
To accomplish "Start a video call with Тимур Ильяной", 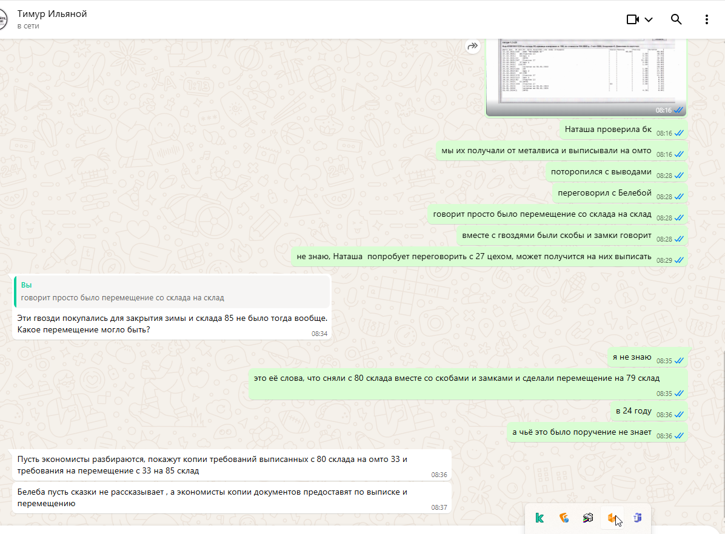I will [x=632, y=19].
